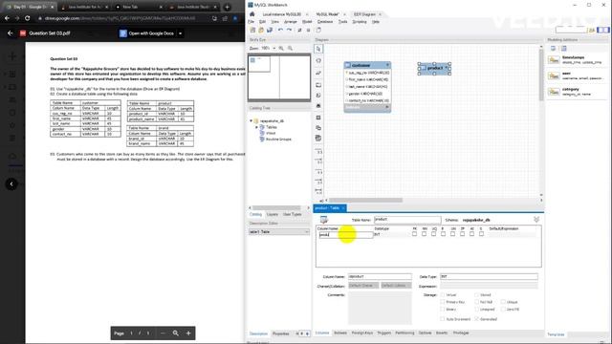The image size is (612, 344).
Task: Select the hand pan tool
Action: [x=318, y=61]
